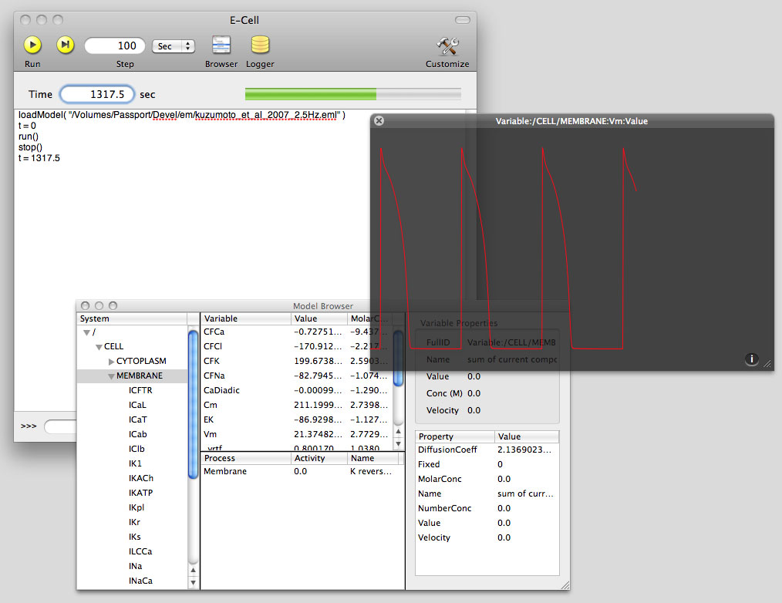Screen dimensions: 782x603
Task: Click the Time field showing 1317.5
Action: pos(97,94)
